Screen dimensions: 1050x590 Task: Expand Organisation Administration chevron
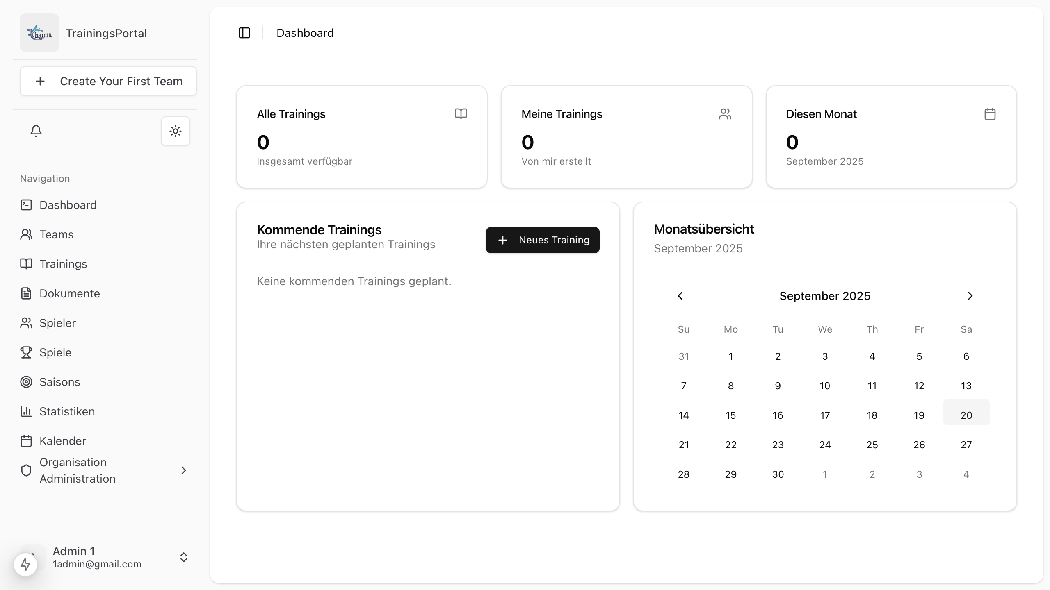coord(184,470)
